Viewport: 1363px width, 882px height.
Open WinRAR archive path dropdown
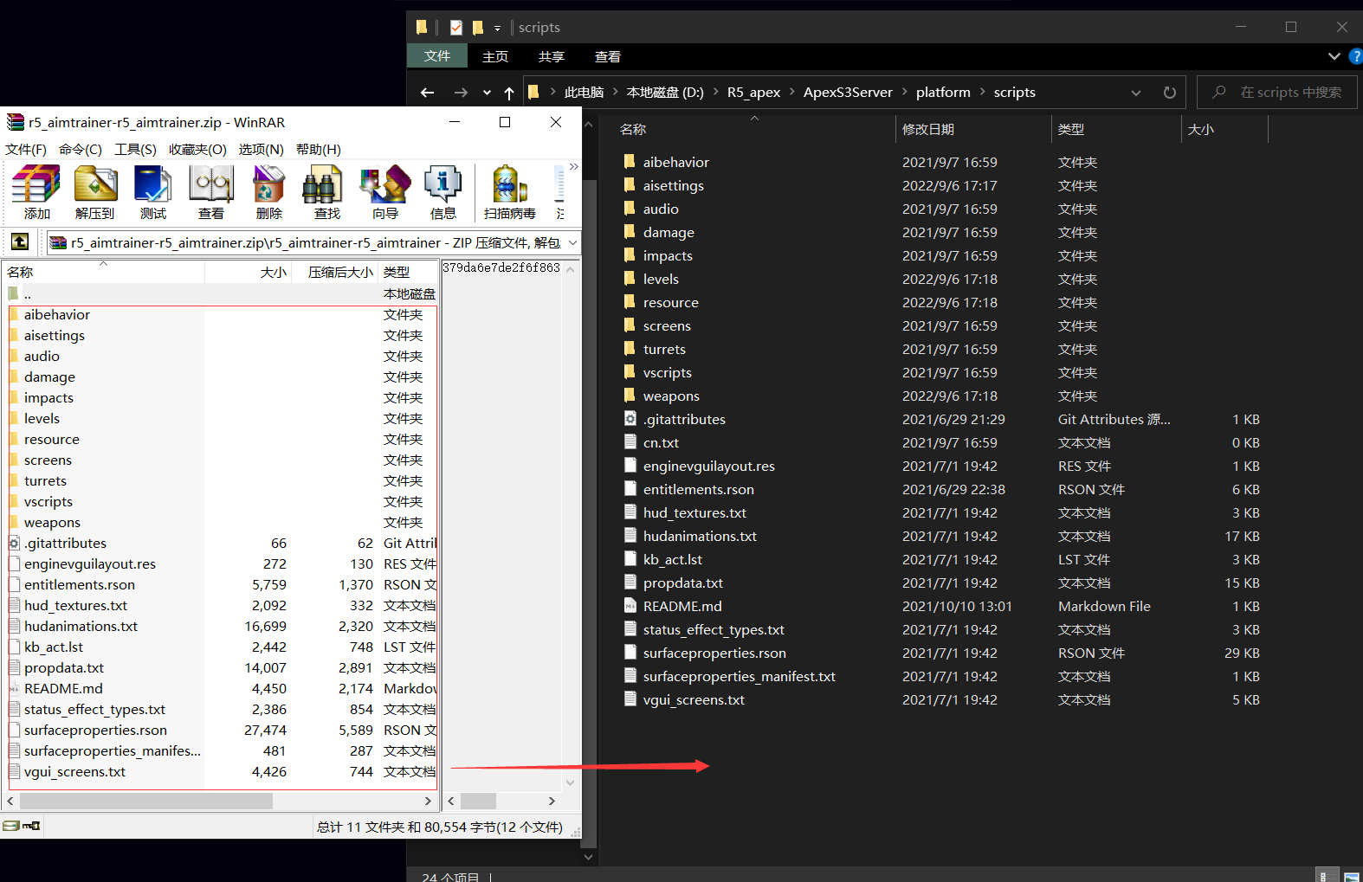click(572, 243)
